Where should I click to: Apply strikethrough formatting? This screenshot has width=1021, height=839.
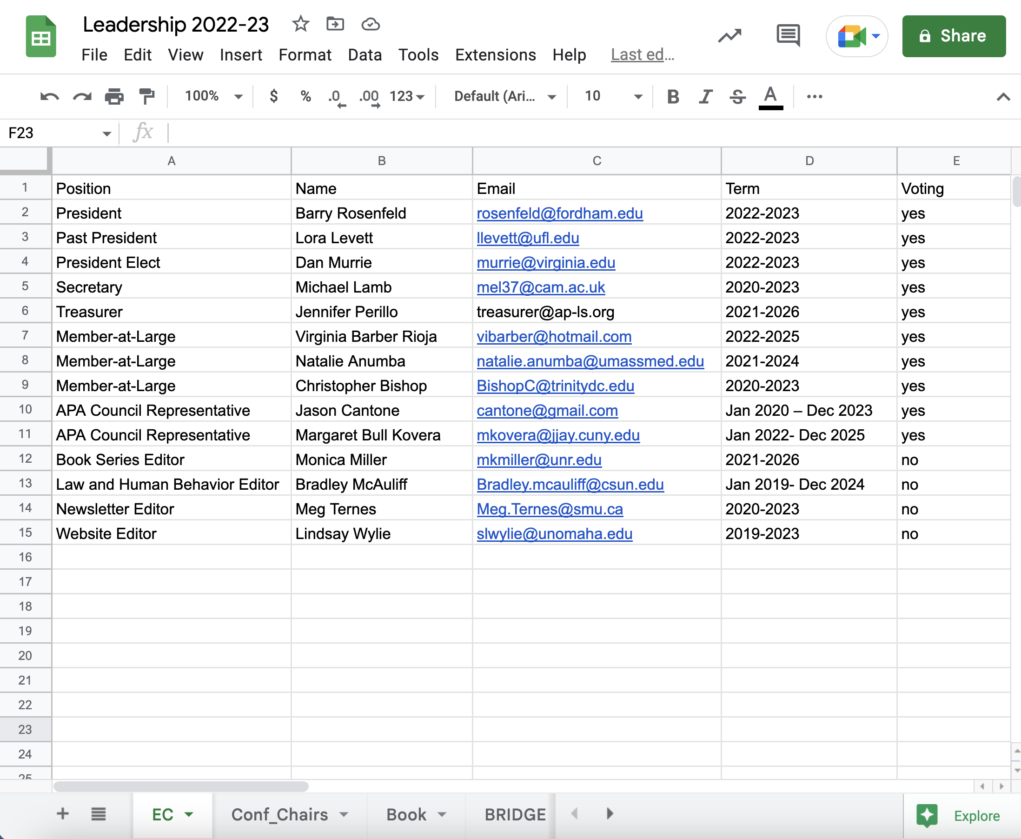click(x=737, y=96)
